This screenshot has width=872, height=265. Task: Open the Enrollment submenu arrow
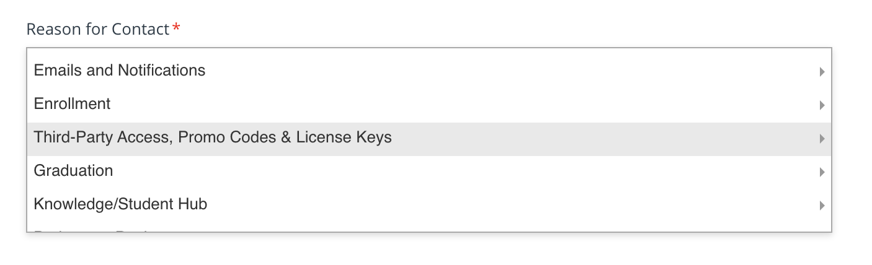coord(822,105)
